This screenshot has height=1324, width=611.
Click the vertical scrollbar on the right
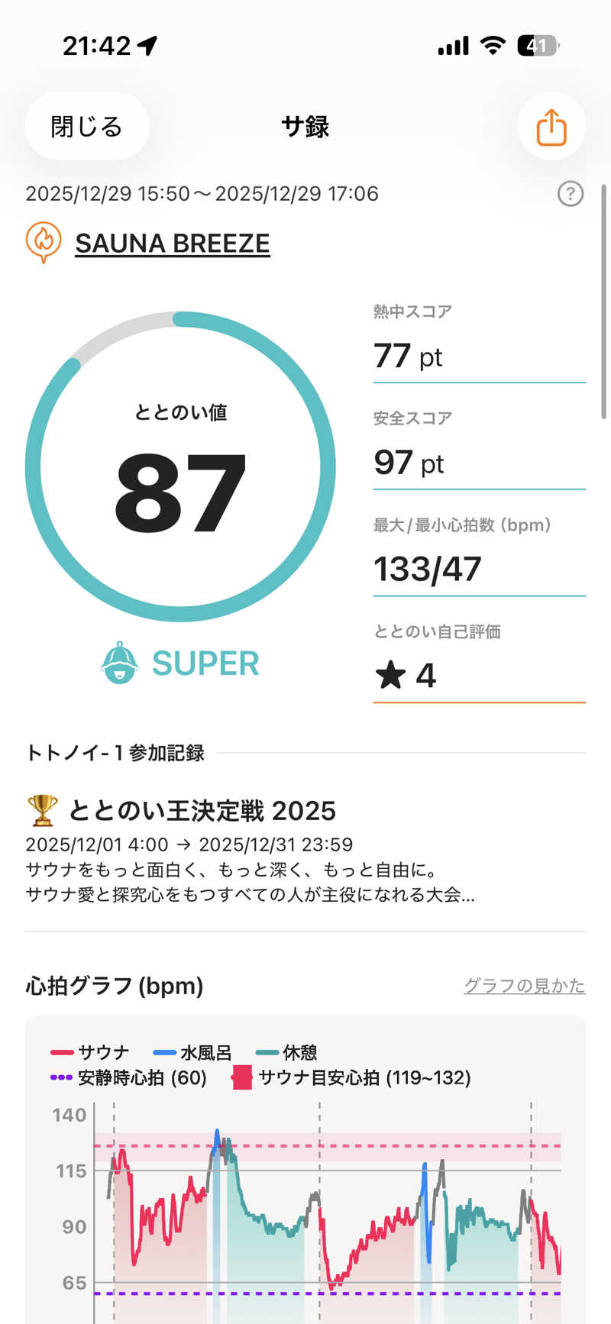click(604, 302)
